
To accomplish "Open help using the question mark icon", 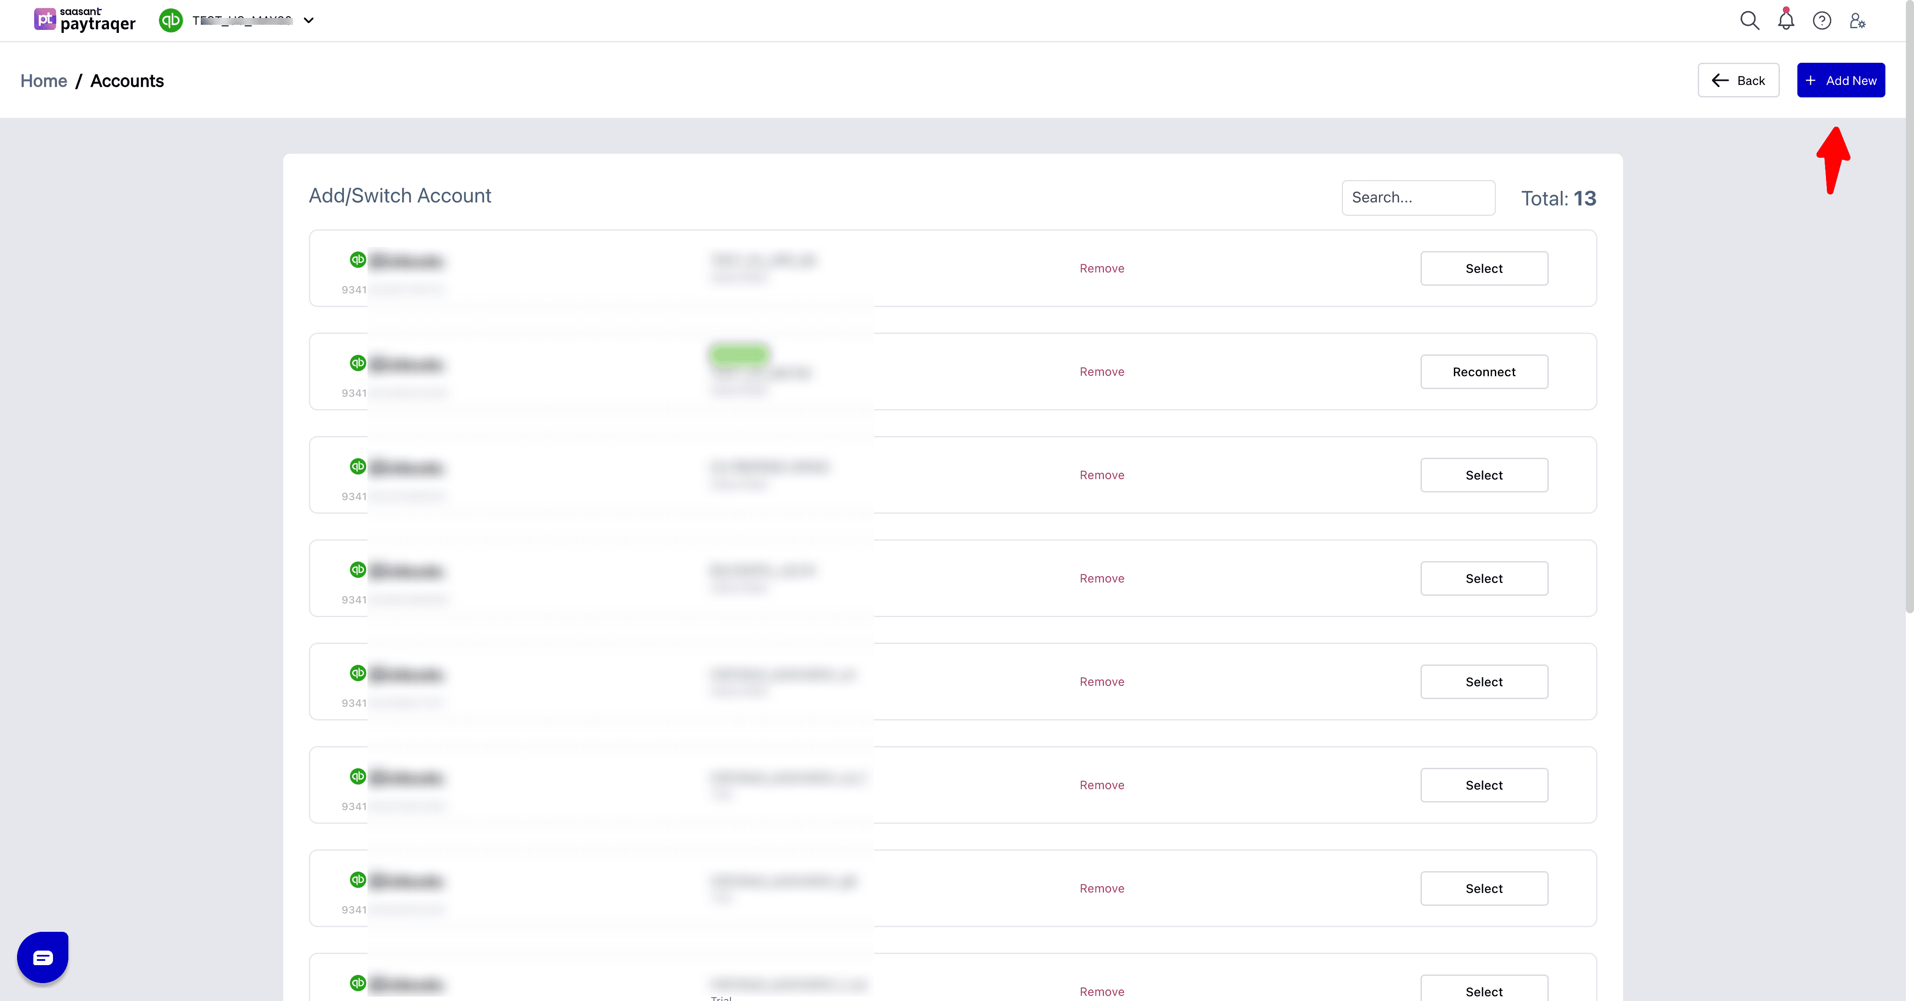I will coord(1822,20).
